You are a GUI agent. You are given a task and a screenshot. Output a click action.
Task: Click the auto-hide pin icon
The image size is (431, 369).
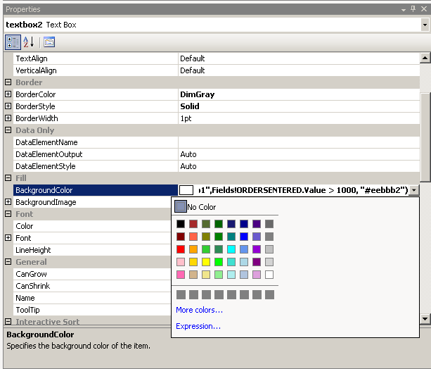[x=413, y=9]
